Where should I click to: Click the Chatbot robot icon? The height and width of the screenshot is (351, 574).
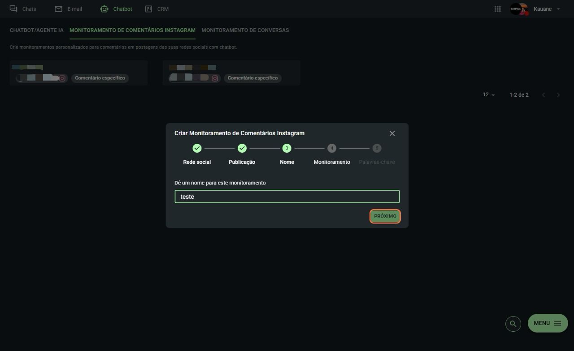coord(104,9)
